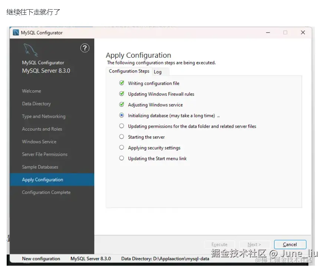
Task: Maximize the MySQL Configurator window
Action: (285, 33)
